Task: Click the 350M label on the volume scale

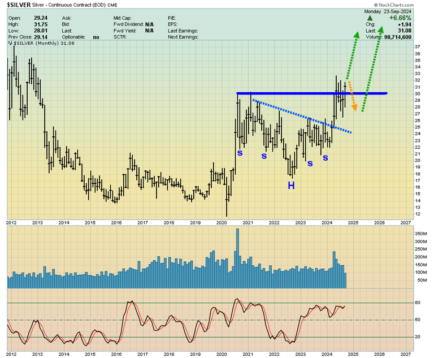Action: pos(421,233)
